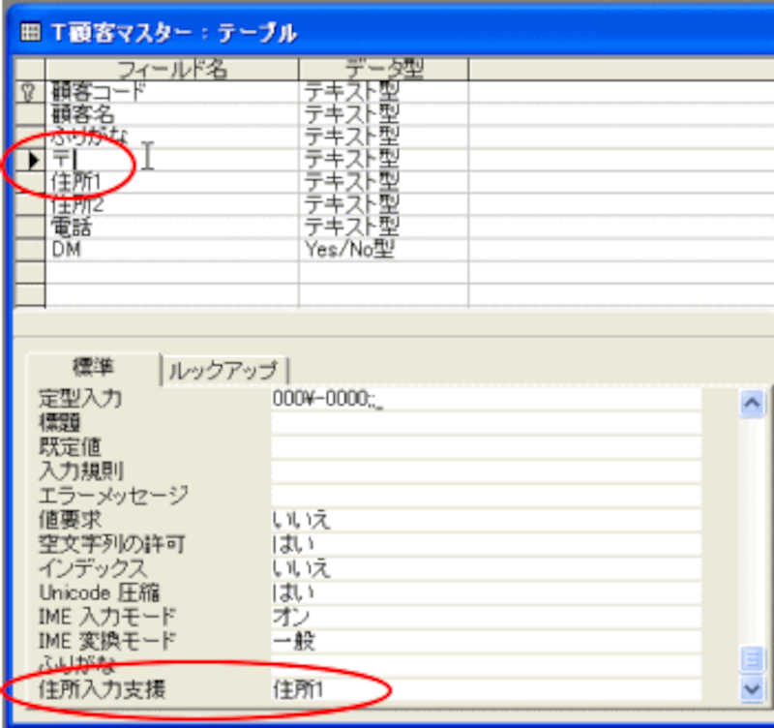Viewport: 774px width, 728px height.
Task: Click the 定型入力 input mask value field
Action: pyautogui.click(x=484, y=399)
